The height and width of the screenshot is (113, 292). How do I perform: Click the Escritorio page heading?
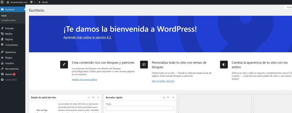pyautogui.click(x=36, y=10)
